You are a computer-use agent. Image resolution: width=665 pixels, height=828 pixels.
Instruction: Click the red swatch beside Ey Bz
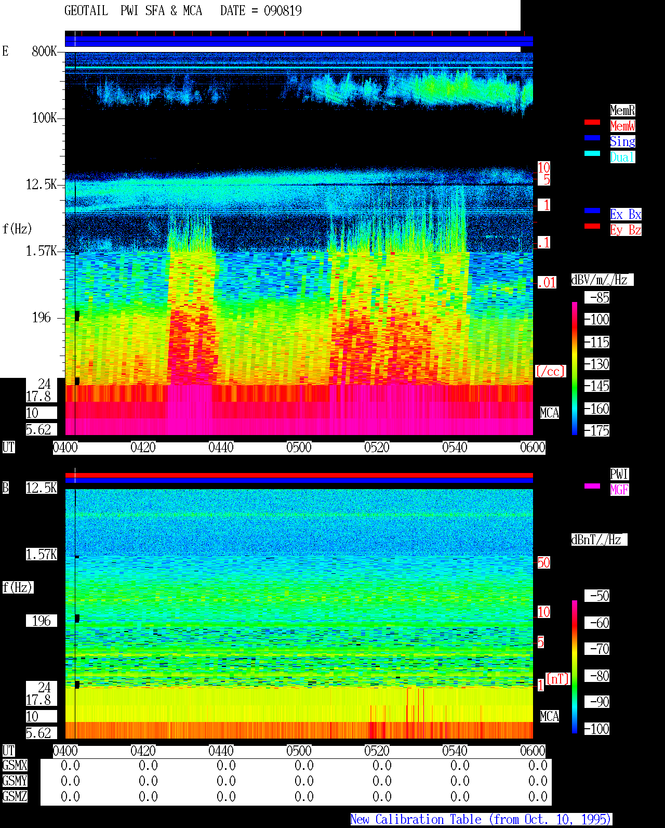592,226
